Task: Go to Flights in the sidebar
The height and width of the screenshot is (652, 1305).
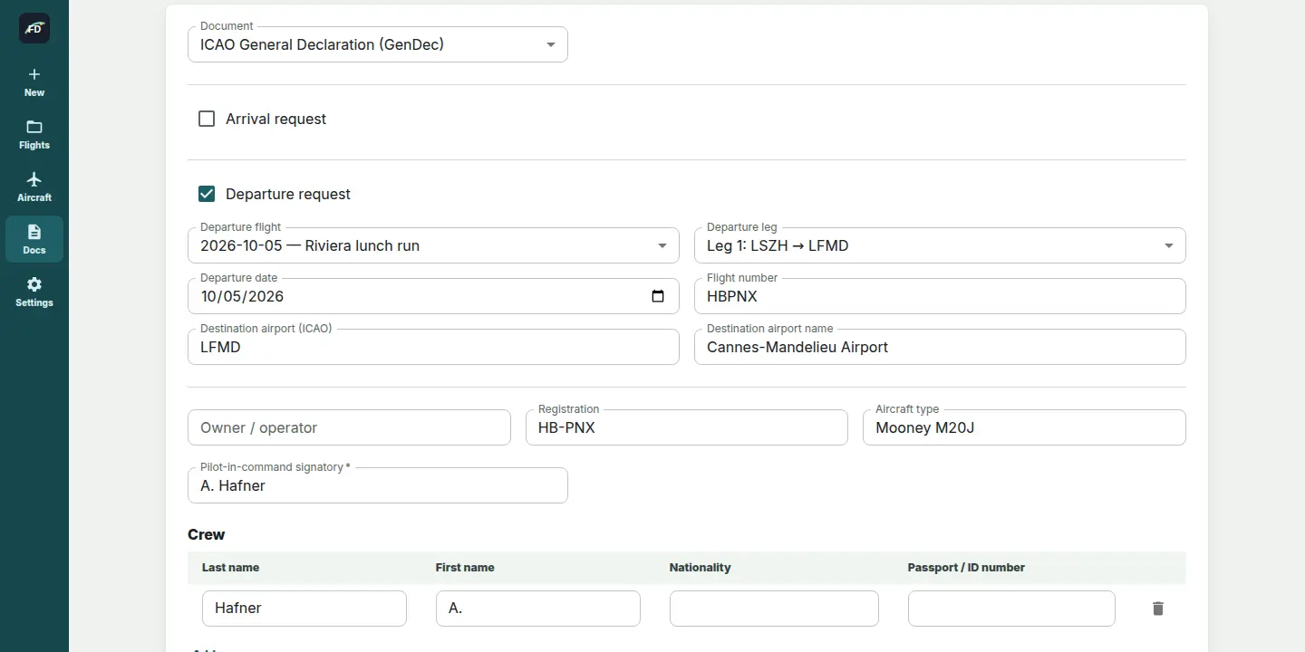Action: click(34, 134)
